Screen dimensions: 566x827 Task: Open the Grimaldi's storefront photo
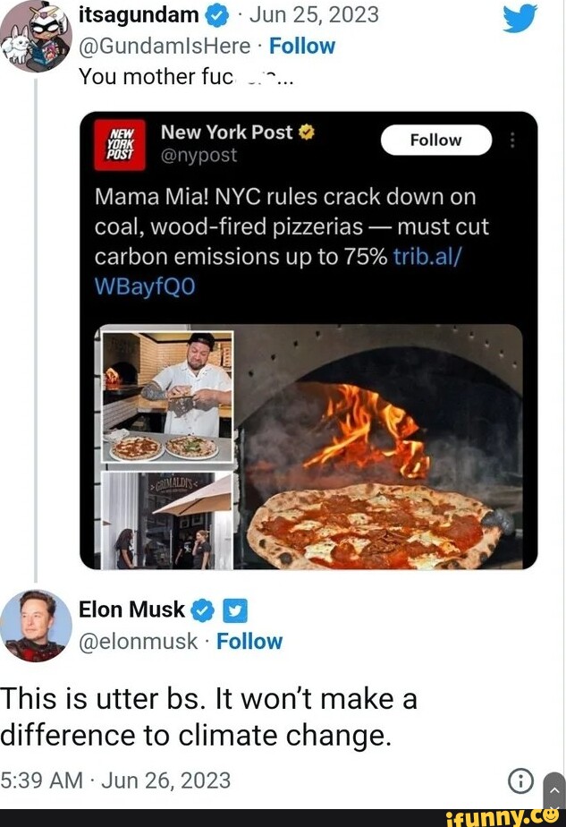point(166,519)
